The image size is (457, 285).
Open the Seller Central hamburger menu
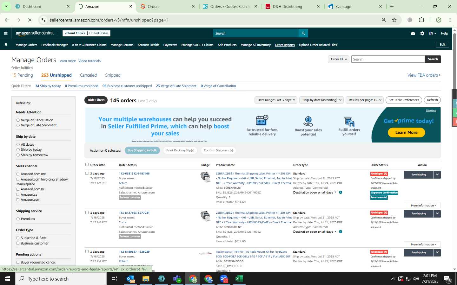tap(5, 33)
